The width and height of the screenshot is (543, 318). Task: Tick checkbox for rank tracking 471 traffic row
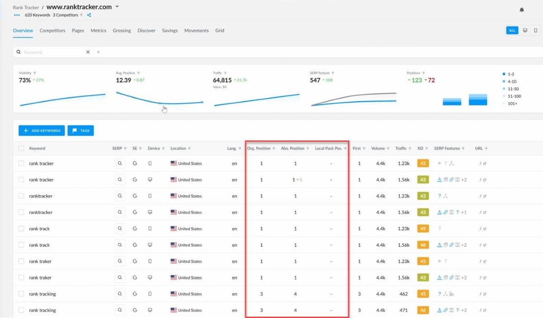pos(21,310)
